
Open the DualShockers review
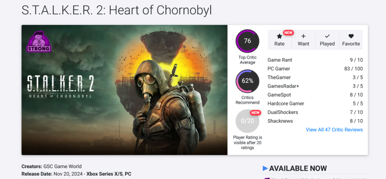(315, 112)
